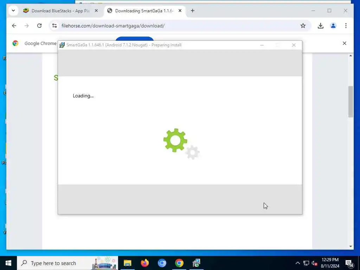The image size is (360, 270).
Task: Launch Firefox from the taskbar
Action: 144,263
